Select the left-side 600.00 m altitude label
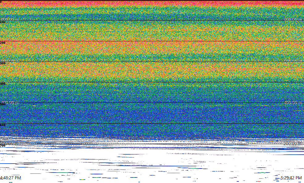304x183 pixels. click(x=10, y=60)
